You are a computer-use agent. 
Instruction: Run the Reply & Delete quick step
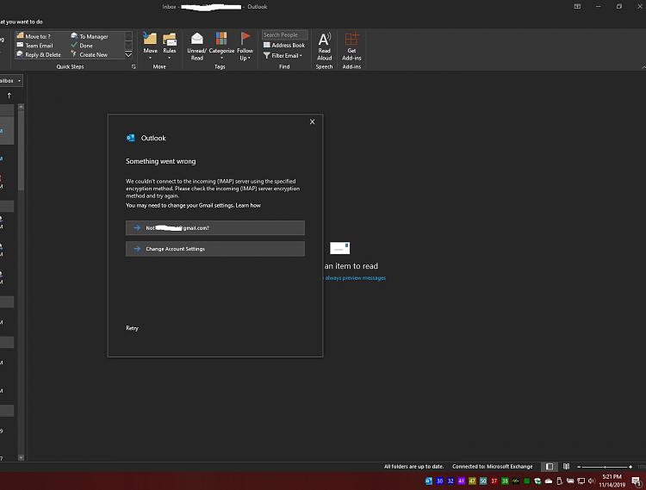(x=38, y=54)
